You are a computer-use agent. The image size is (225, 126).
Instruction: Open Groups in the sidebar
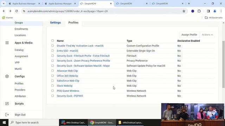pos(19,22)
